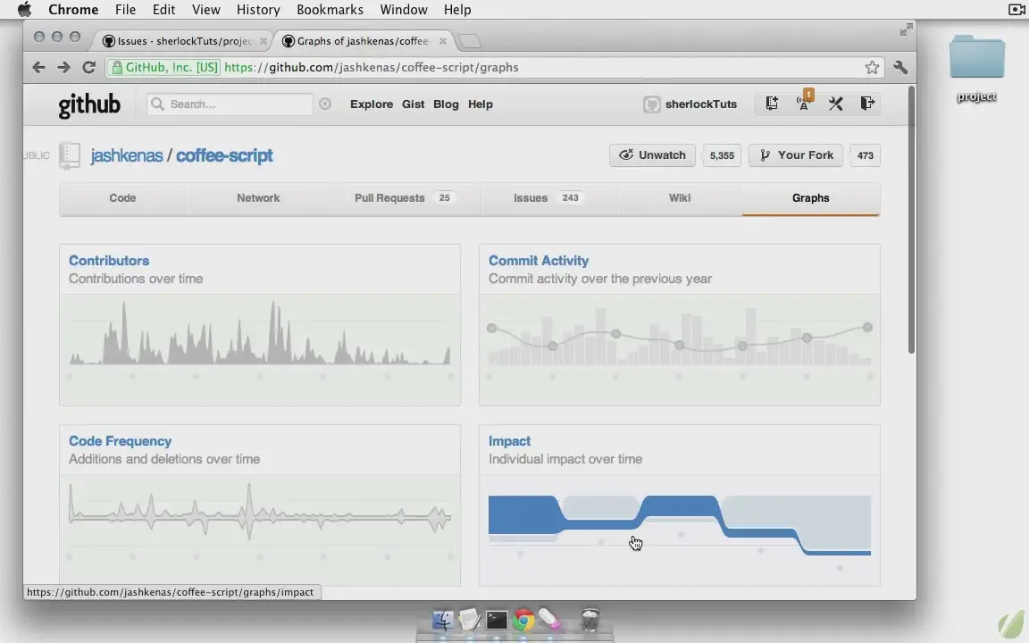Image resolution: width=1029 pixels, height=643 pixels.
Task: Open the Bookmarks menu
Action: [x=330, y=9]
